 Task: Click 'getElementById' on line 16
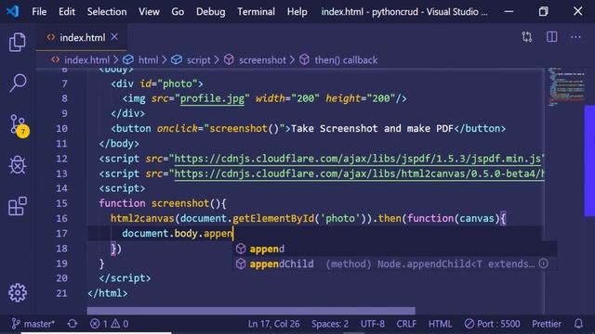(273, 219)
